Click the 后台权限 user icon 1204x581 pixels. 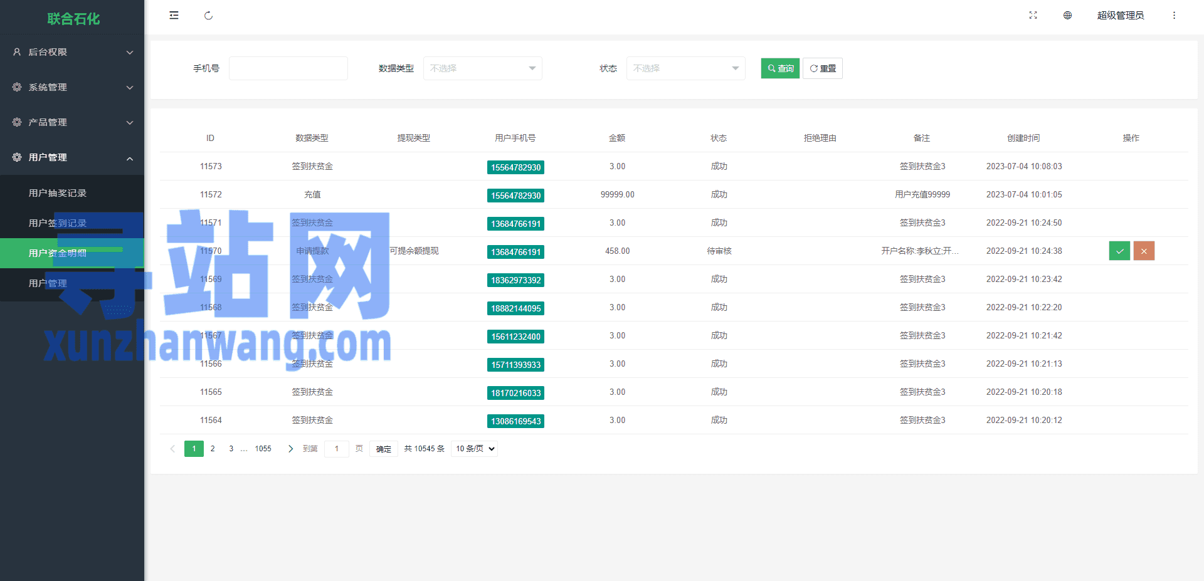17,52
